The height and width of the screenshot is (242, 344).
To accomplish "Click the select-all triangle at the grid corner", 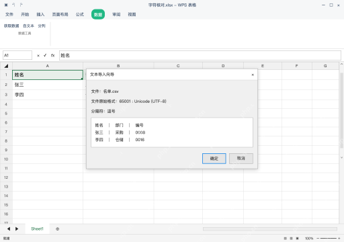I will [x=6, y=66].
